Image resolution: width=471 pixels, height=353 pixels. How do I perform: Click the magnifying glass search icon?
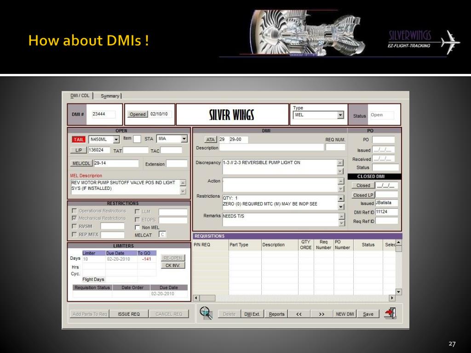point(206,313)
